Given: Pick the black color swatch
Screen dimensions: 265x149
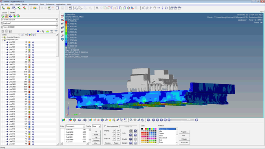Looking at the screenshot, I should click(142, 129).
